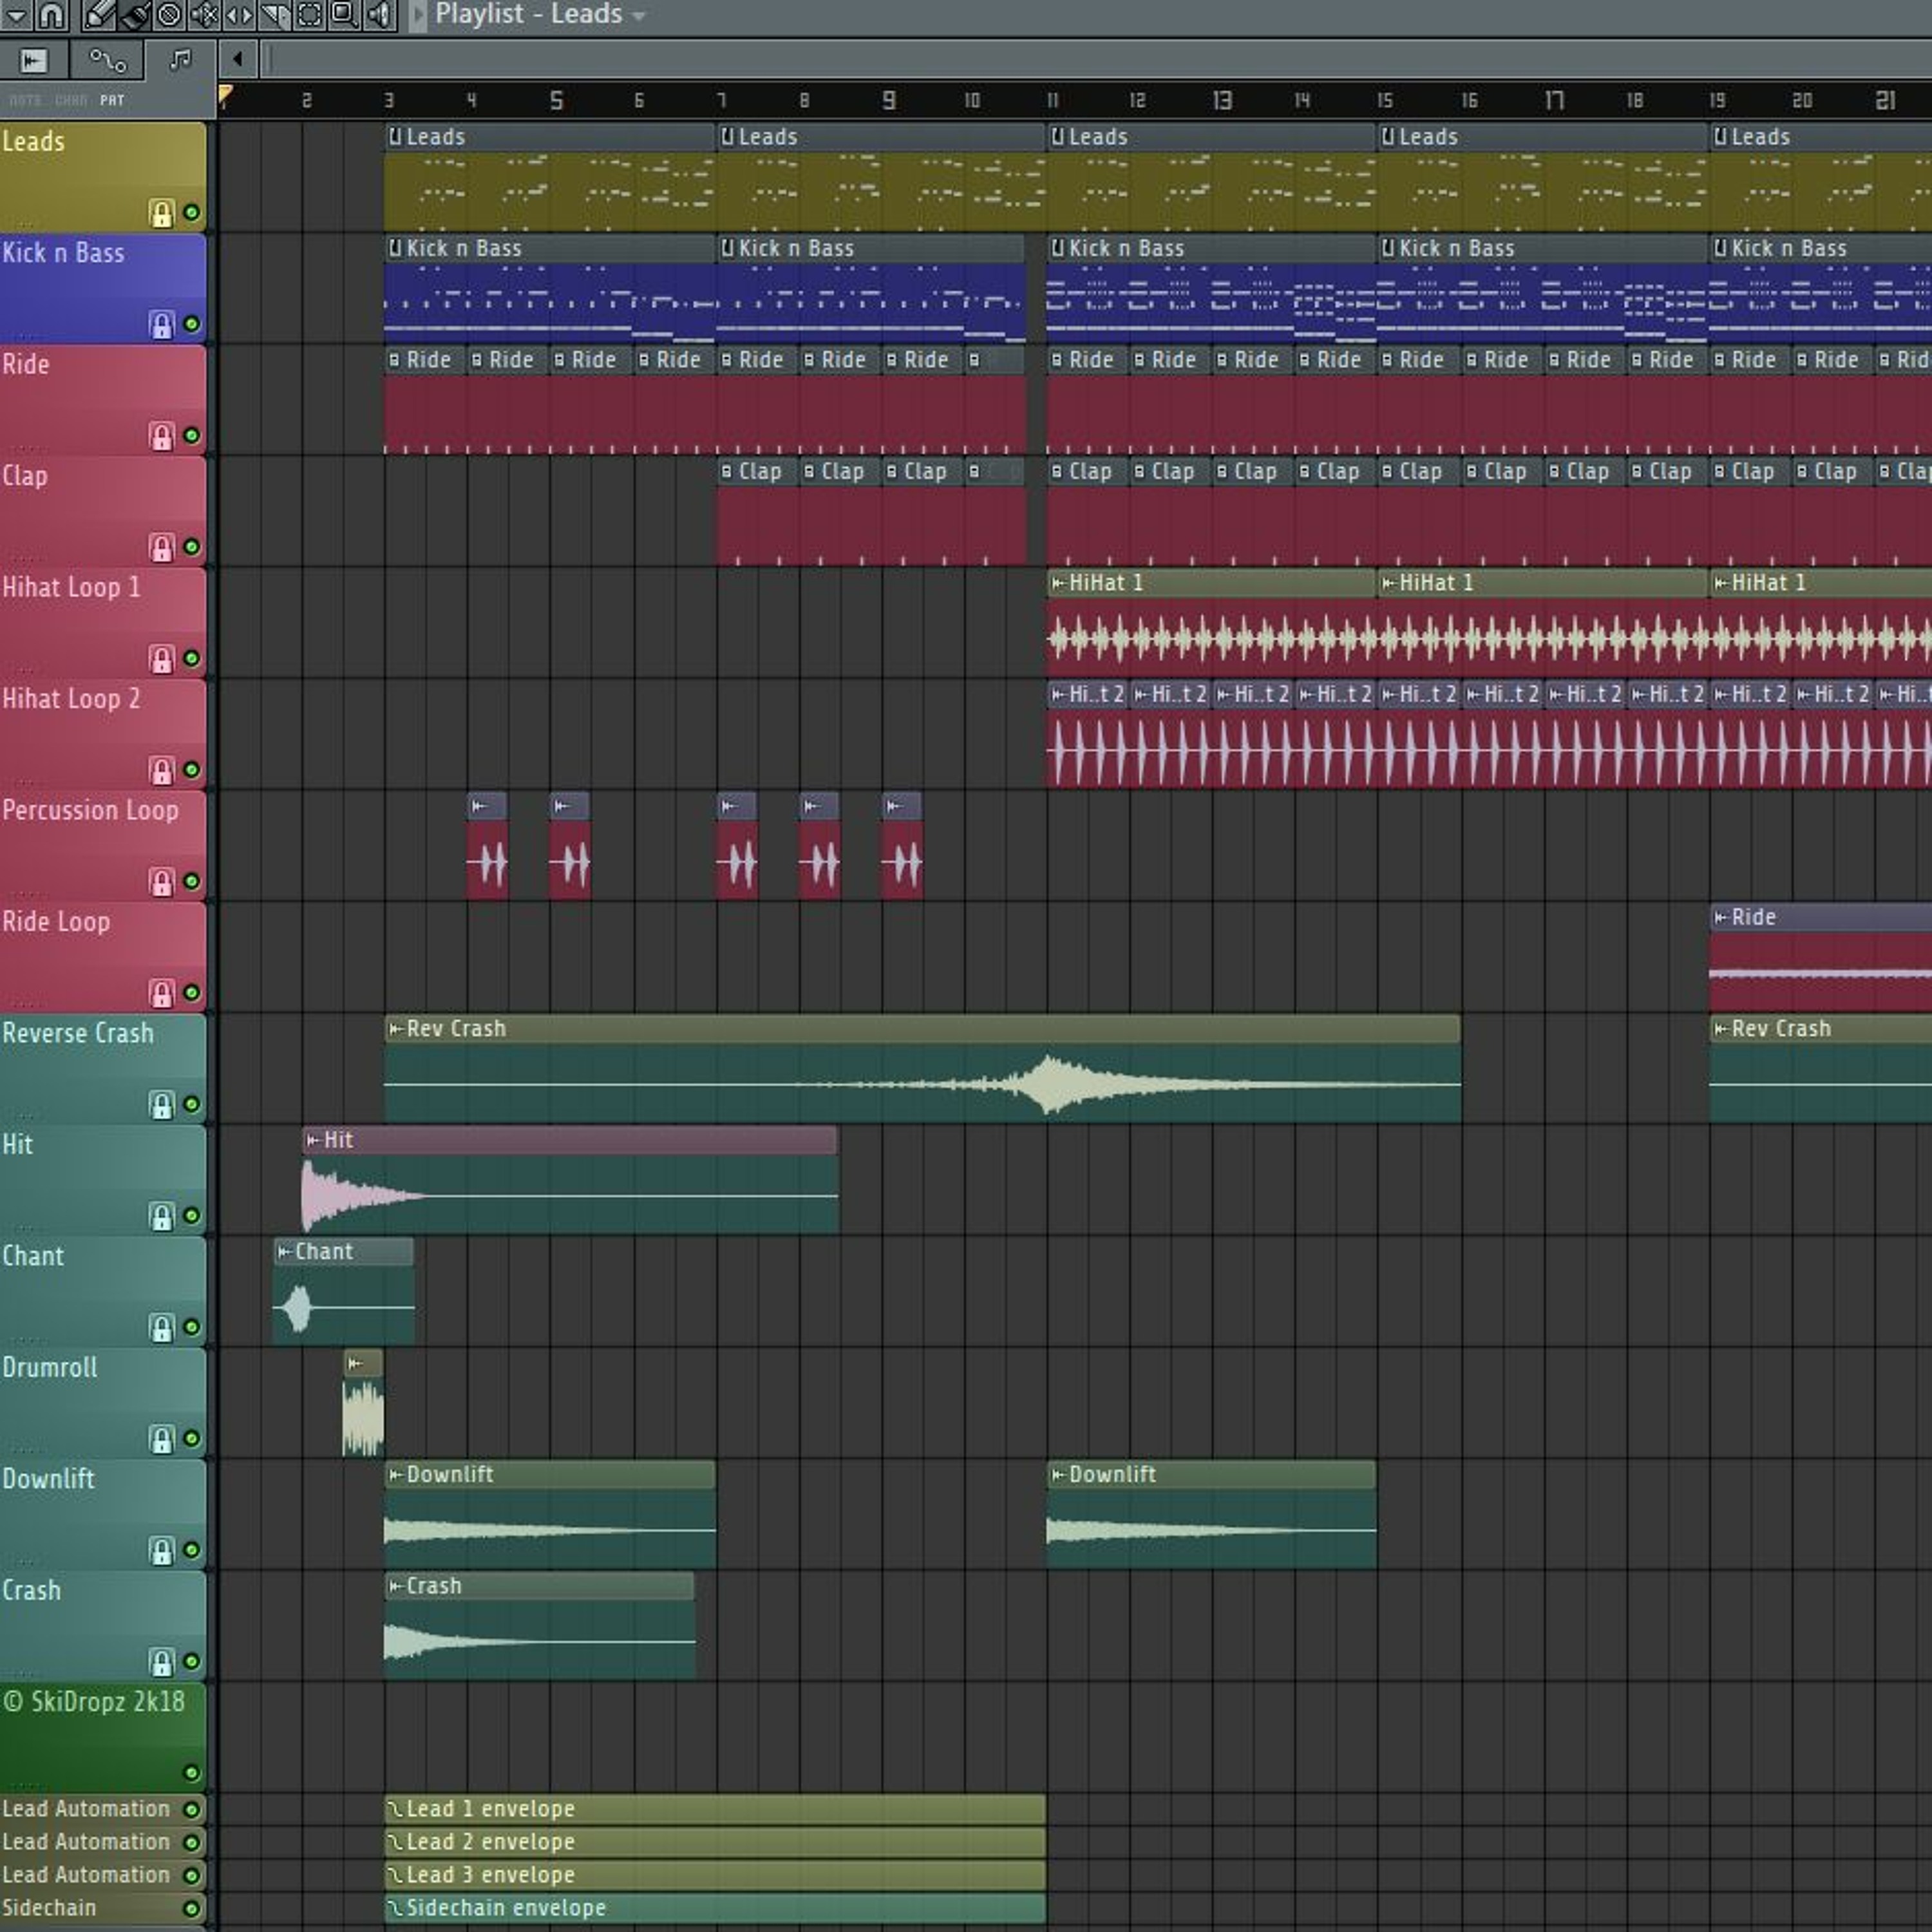This screenshot has width=1932, height=1932.
Task: Select the first Downlift audio clip
Action: click(550, 1514)
